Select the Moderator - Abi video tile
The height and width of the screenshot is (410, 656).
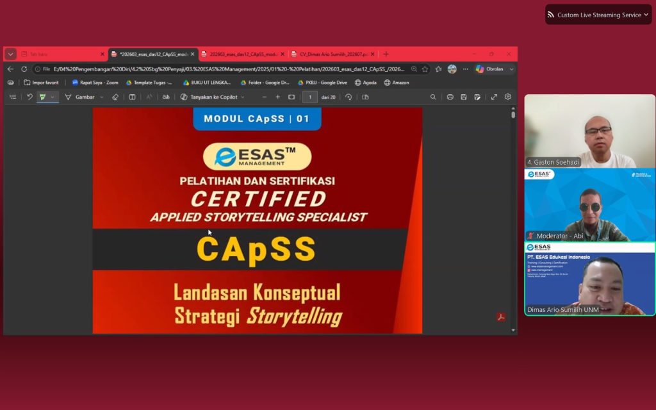[589, 204]
